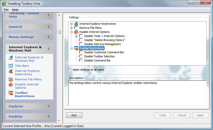Screen dimensions: 213x130
Task: Select Internet Explorer Restrictions tree item text
Action: coord(98,24)
